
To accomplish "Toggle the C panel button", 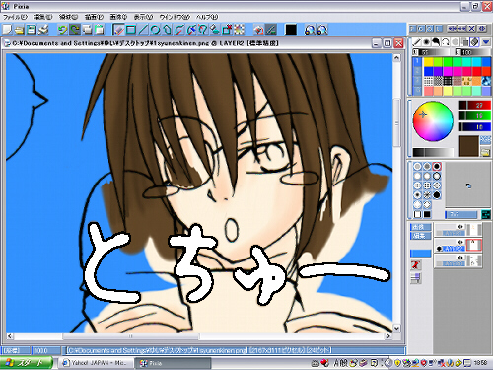I will 421,29.
